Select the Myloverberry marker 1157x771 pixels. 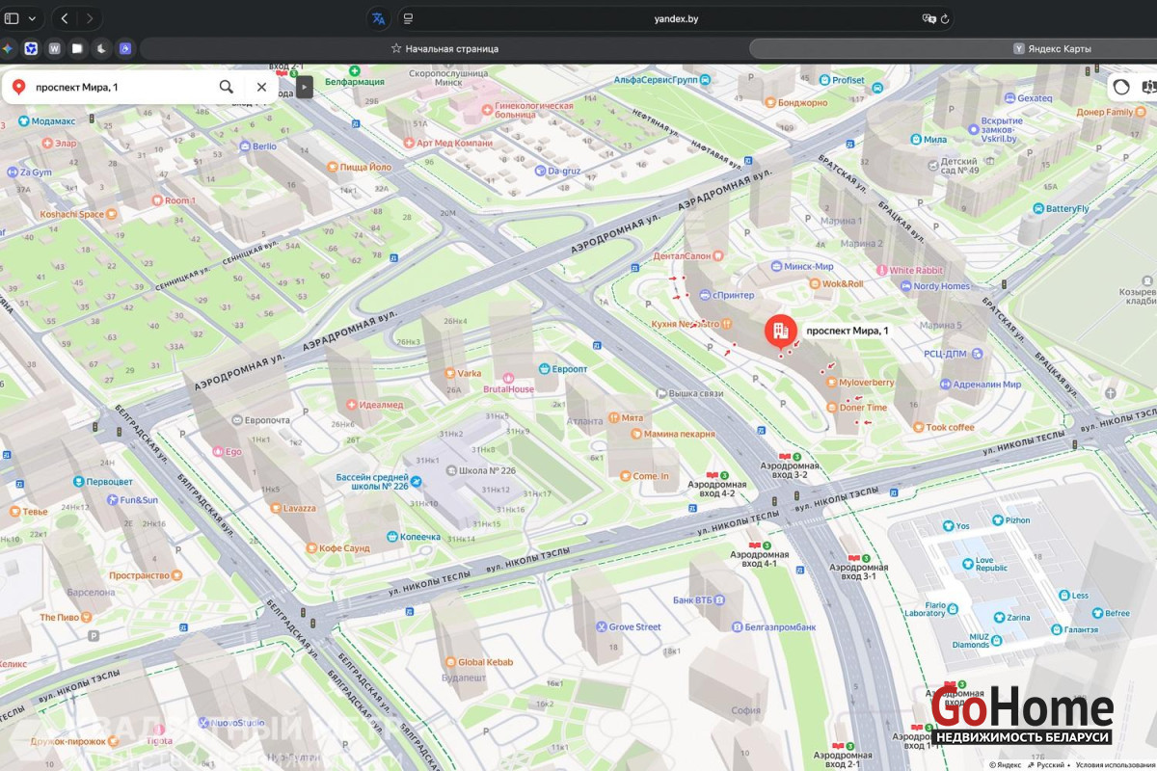831,383
